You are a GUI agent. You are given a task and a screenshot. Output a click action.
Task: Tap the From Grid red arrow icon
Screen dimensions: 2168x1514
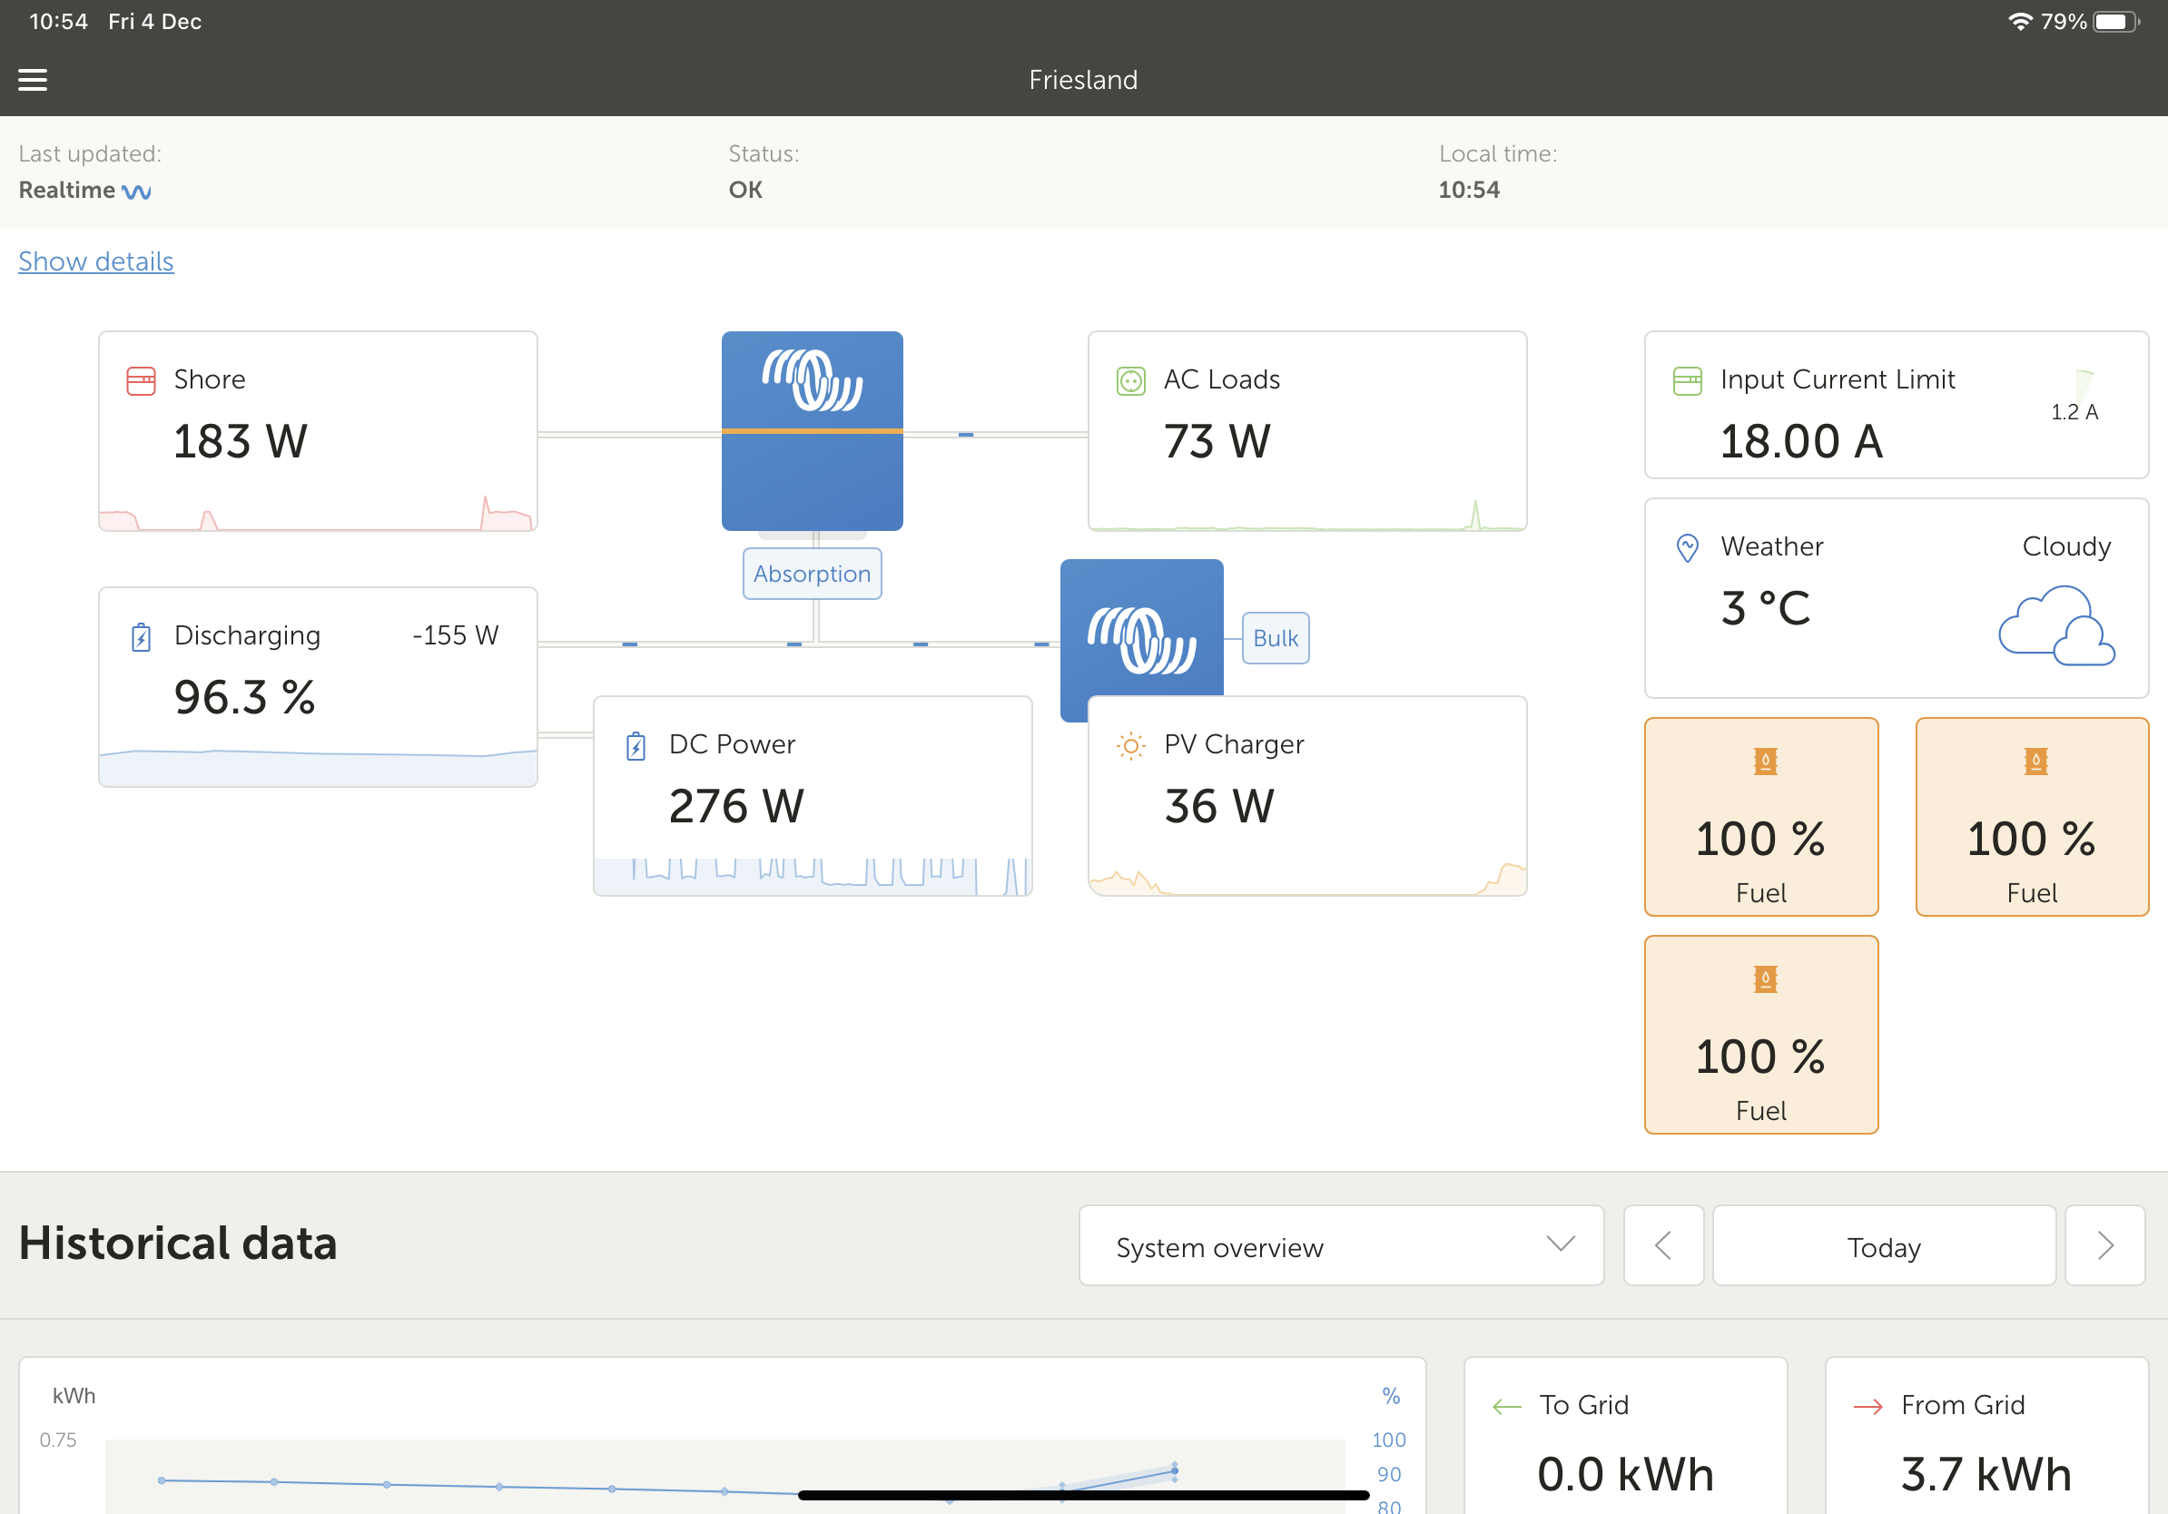click(x=1867, y=1406)
